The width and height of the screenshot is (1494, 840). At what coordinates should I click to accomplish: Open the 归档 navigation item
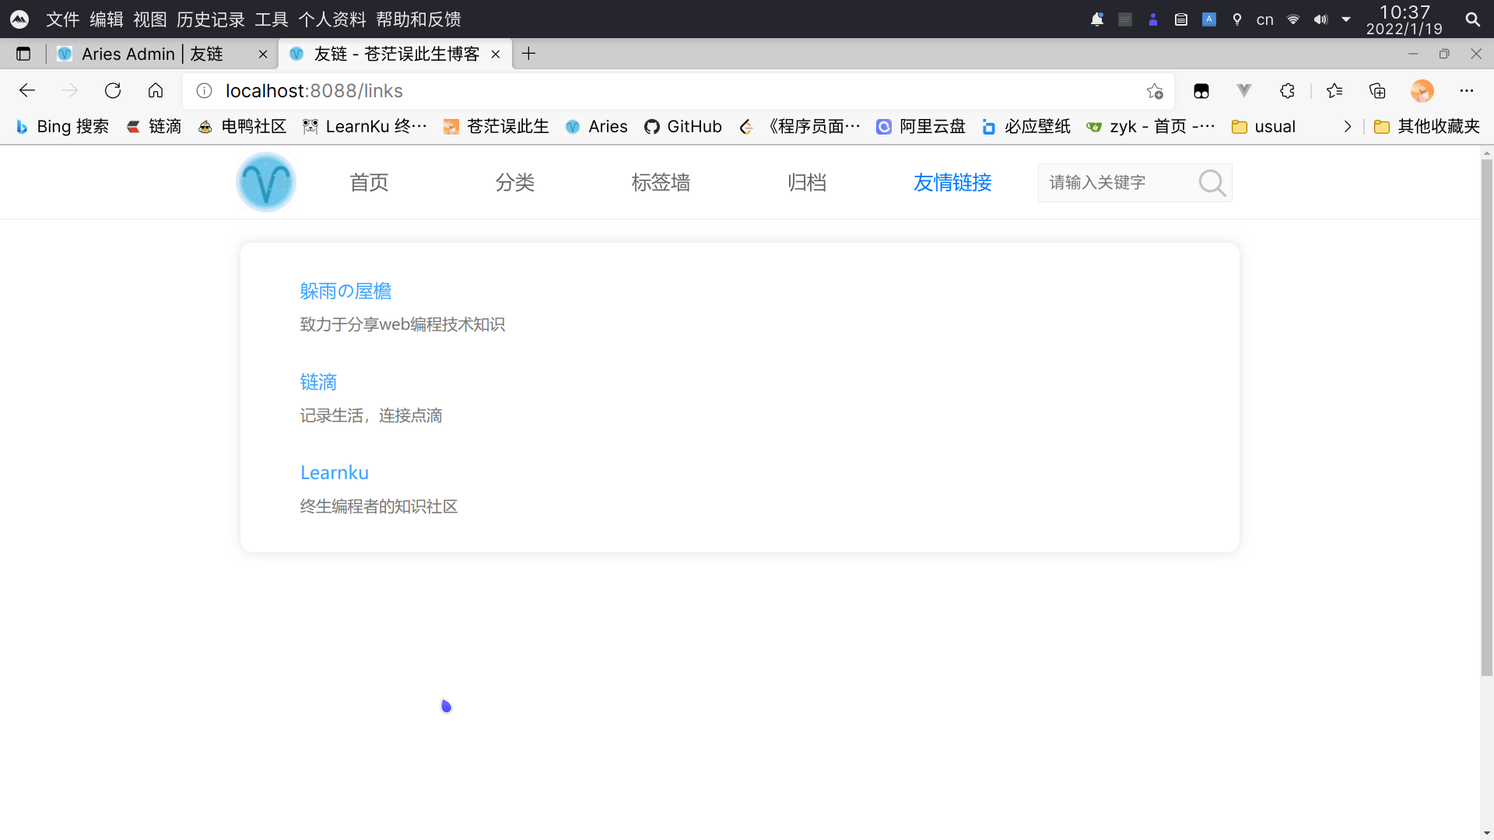click(x=806, y=183)
